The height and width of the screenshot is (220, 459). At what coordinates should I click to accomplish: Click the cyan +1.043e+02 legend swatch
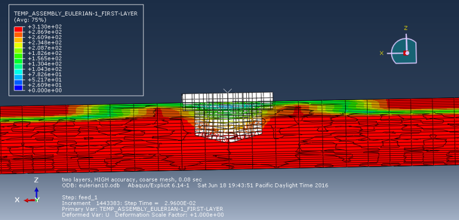tap(18, 72)
